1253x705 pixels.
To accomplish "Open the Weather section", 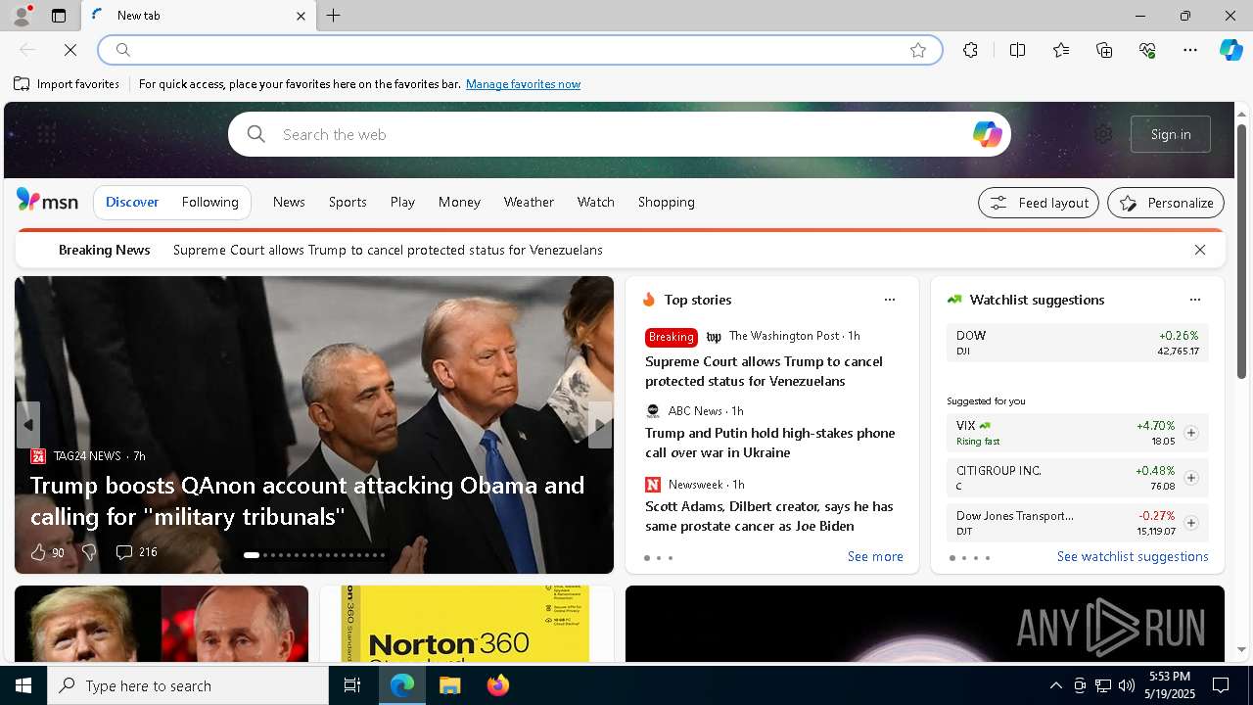I will (529, 202).
